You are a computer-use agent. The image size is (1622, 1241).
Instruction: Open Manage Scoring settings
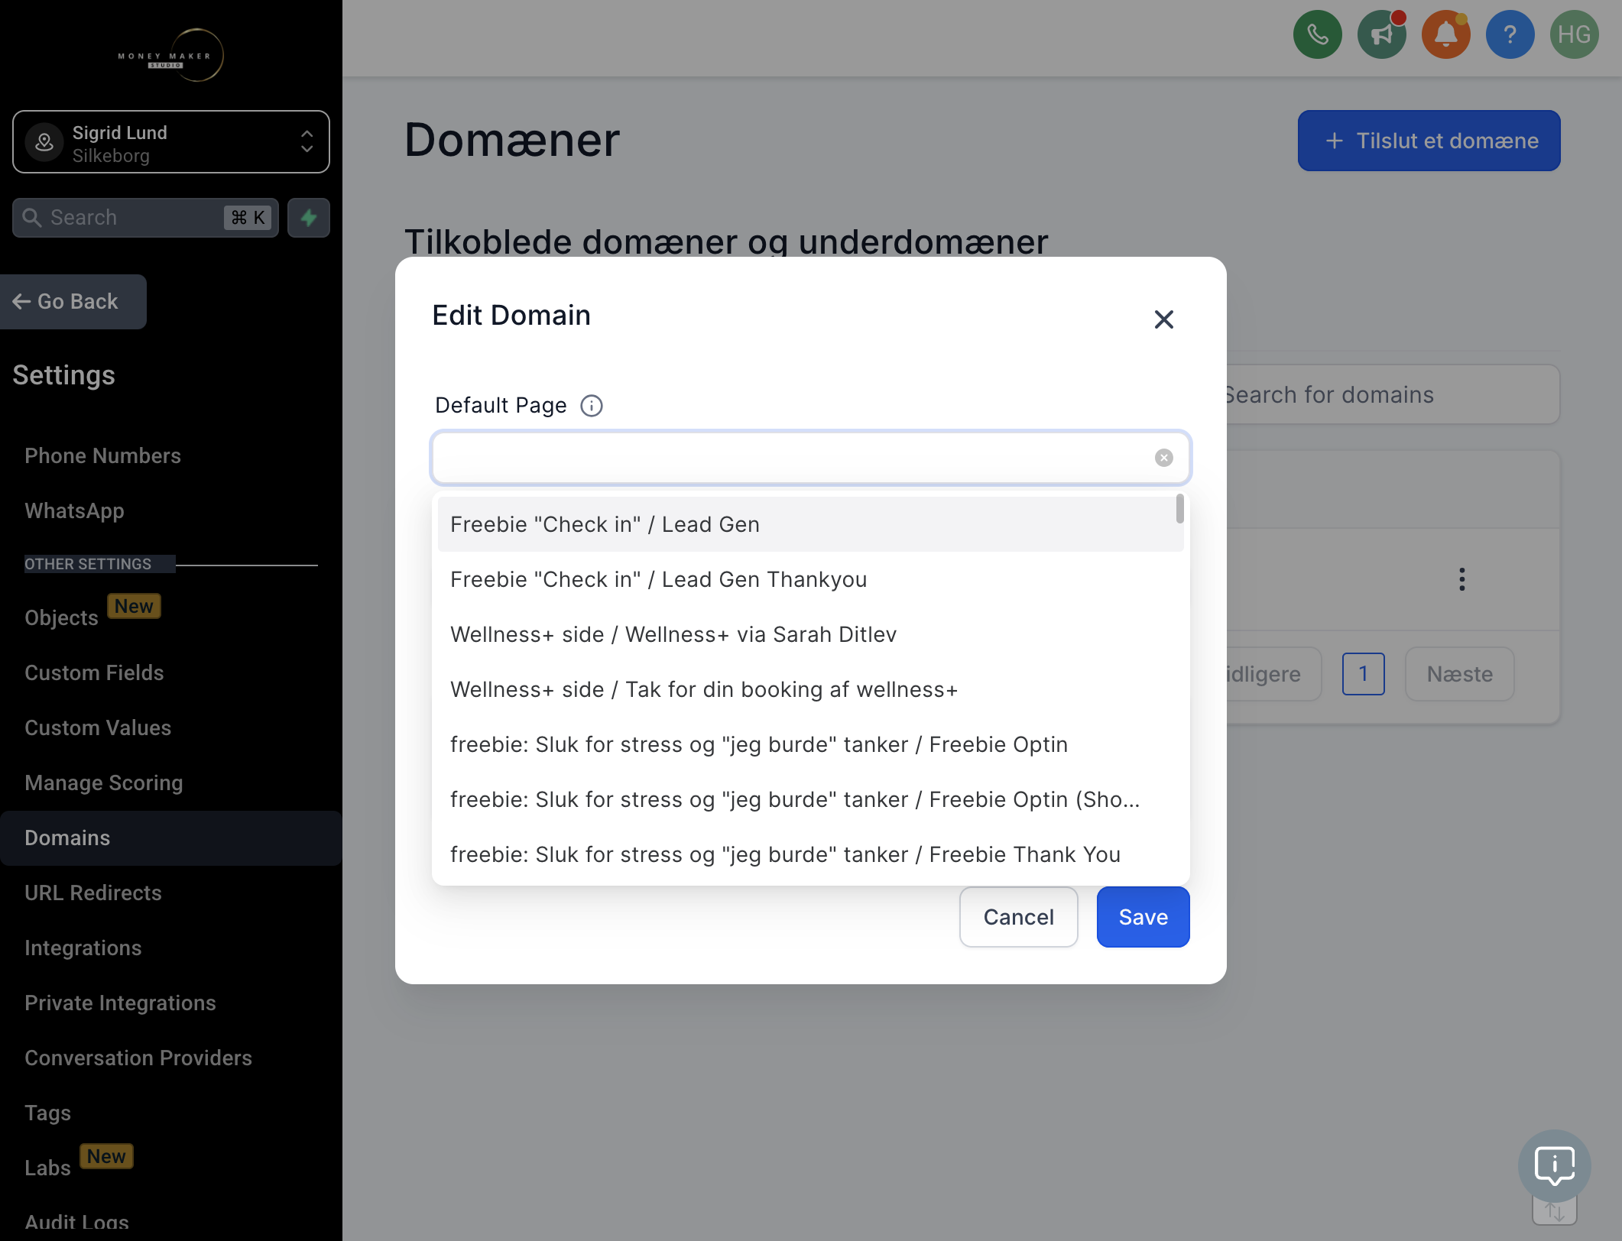pyautogui.click(x=104, y=783)
